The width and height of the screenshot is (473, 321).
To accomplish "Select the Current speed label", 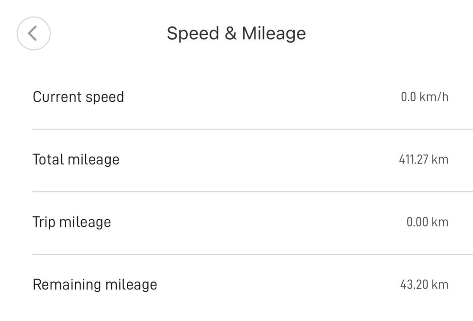I will 78,97.
